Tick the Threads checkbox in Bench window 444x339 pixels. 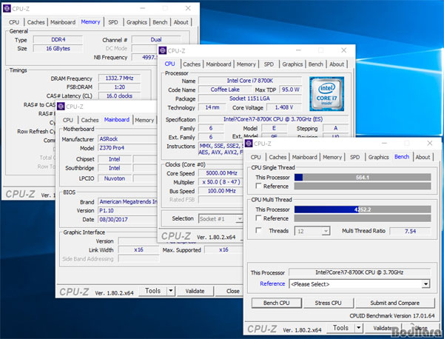point(258,231)
